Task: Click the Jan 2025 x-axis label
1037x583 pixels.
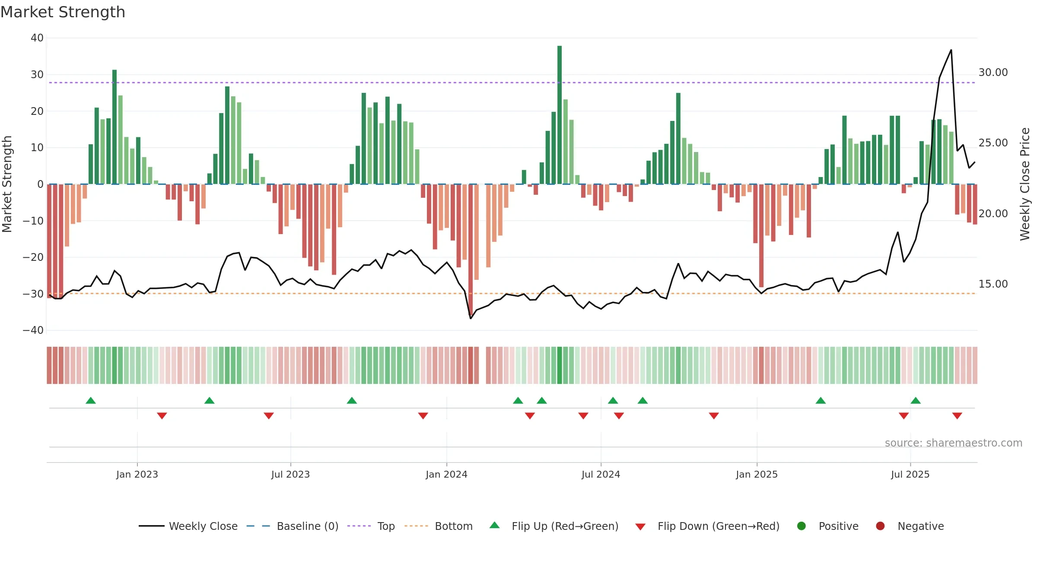Action: coord(757,474)
